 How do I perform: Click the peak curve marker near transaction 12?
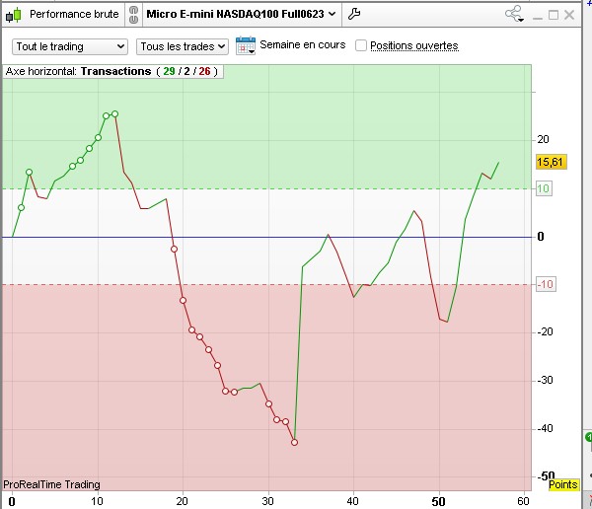(114, 114)
